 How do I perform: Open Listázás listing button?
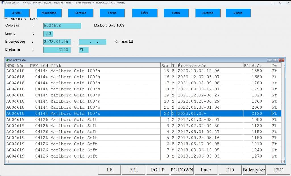207,13
